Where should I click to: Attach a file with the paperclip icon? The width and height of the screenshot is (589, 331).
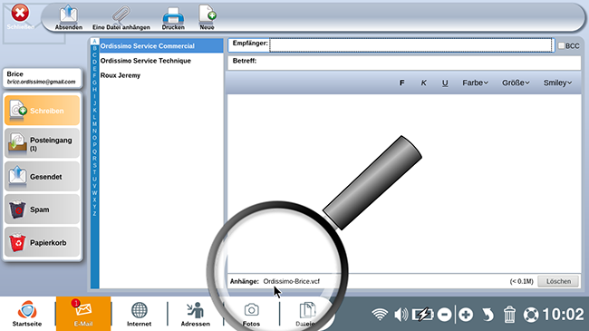[x=121, y=15]
